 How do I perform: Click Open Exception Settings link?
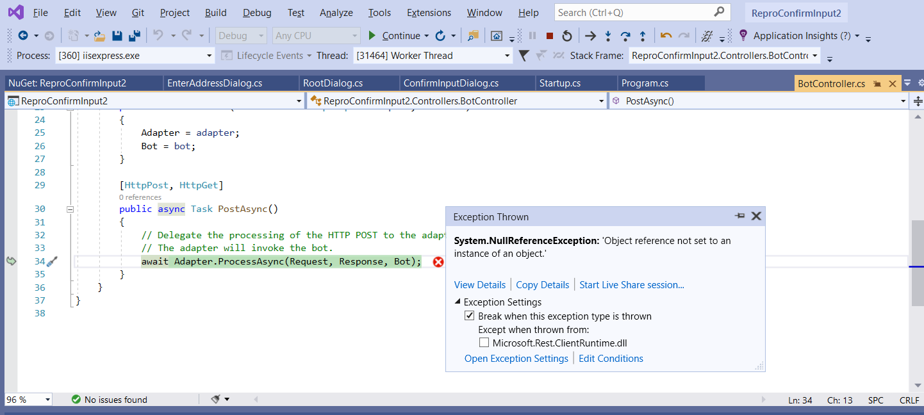click(x=516, y=359)
